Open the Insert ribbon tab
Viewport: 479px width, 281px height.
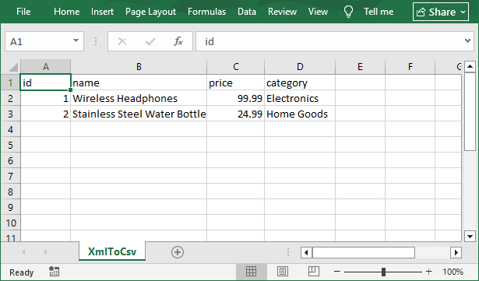pos(102,12)
